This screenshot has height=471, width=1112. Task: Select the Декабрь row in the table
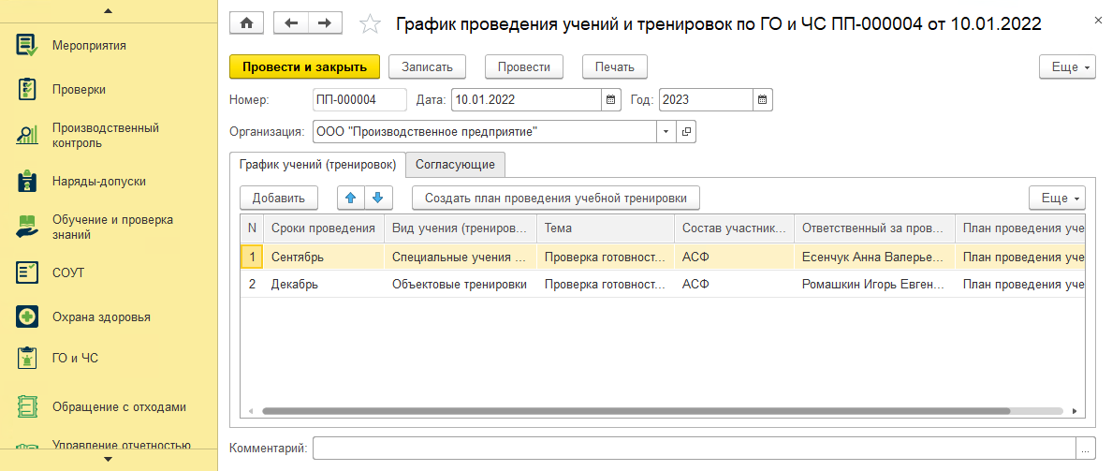pyautogui.click(x=663, y=285)
